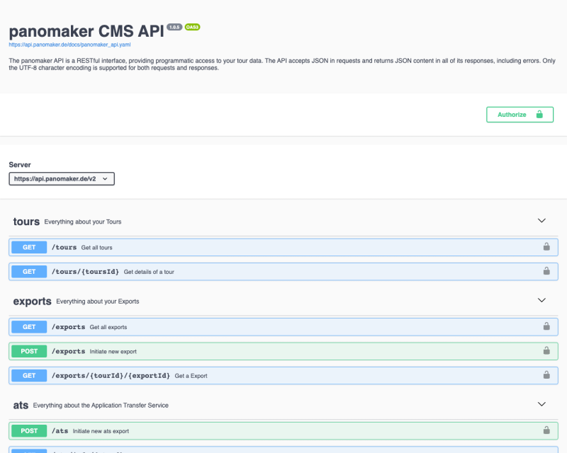Click the OAS3 version badge
Screen dimensions: 567x453
click(192, 27)
